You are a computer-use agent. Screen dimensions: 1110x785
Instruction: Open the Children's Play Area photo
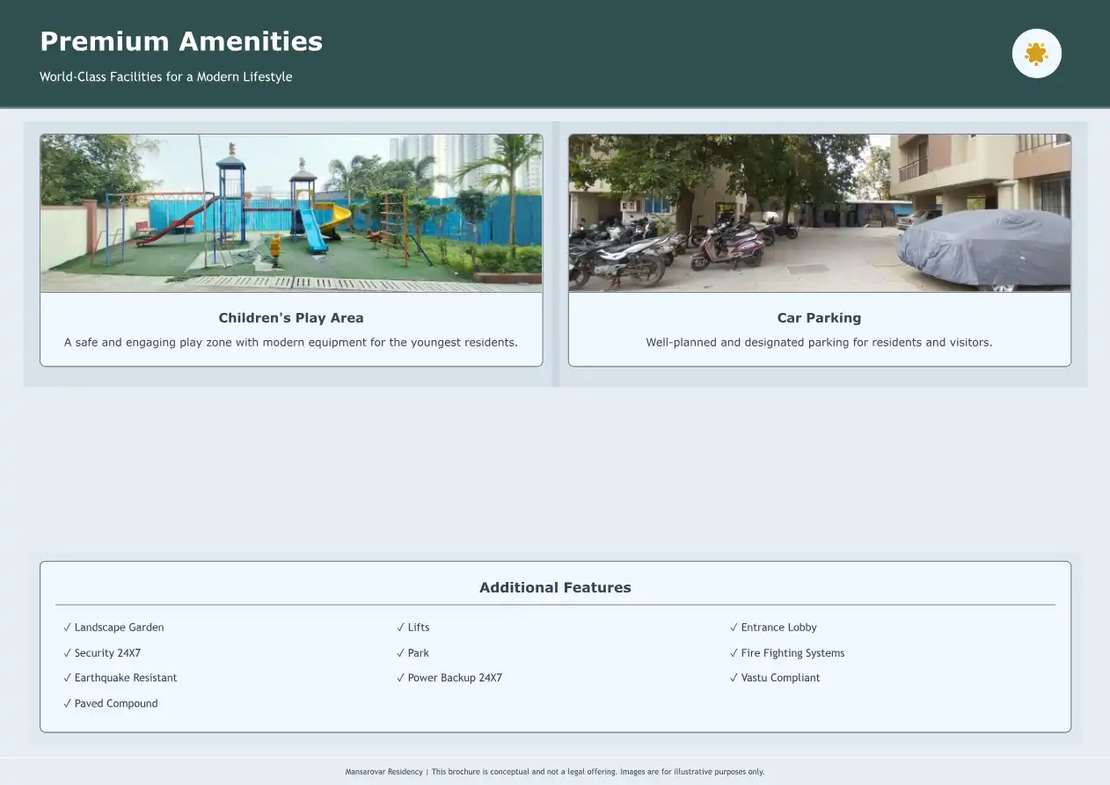tap(291, 213)
